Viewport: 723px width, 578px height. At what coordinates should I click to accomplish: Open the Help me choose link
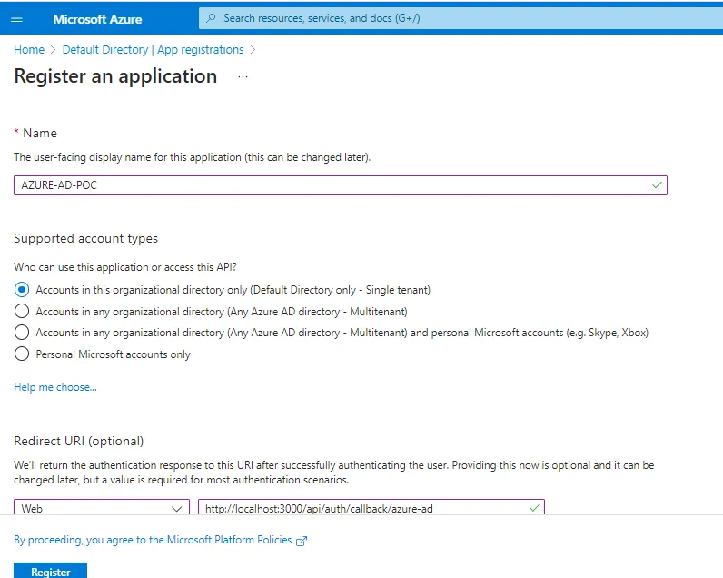[55, 387]
